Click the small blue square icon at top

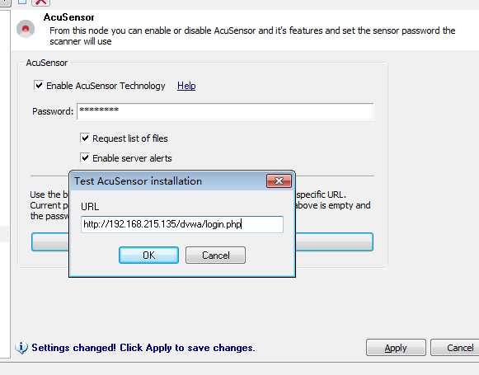coord(22,2)
